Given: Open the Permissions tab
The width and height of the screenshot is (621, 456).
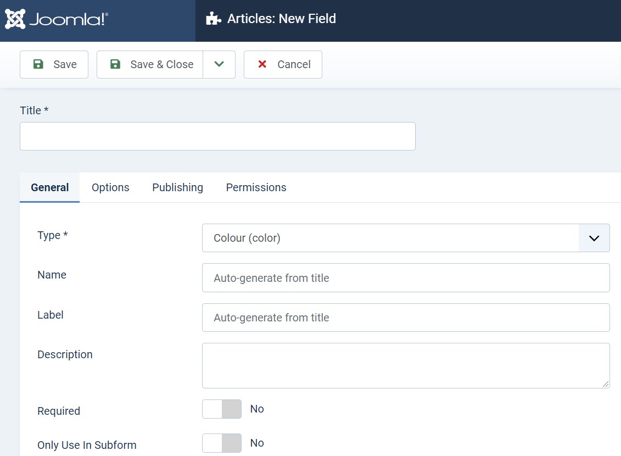Looking at the screenshot, I should tap(256, 187).
